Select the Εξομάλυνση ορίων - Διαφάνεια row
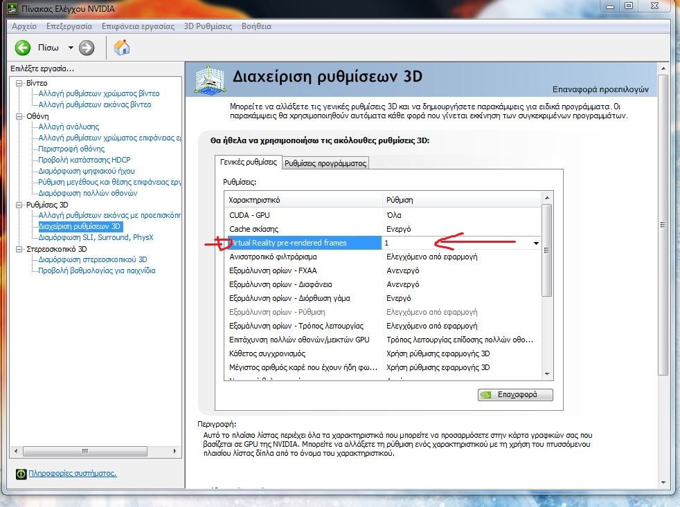The image size is (680, 507). coord(382,285)
